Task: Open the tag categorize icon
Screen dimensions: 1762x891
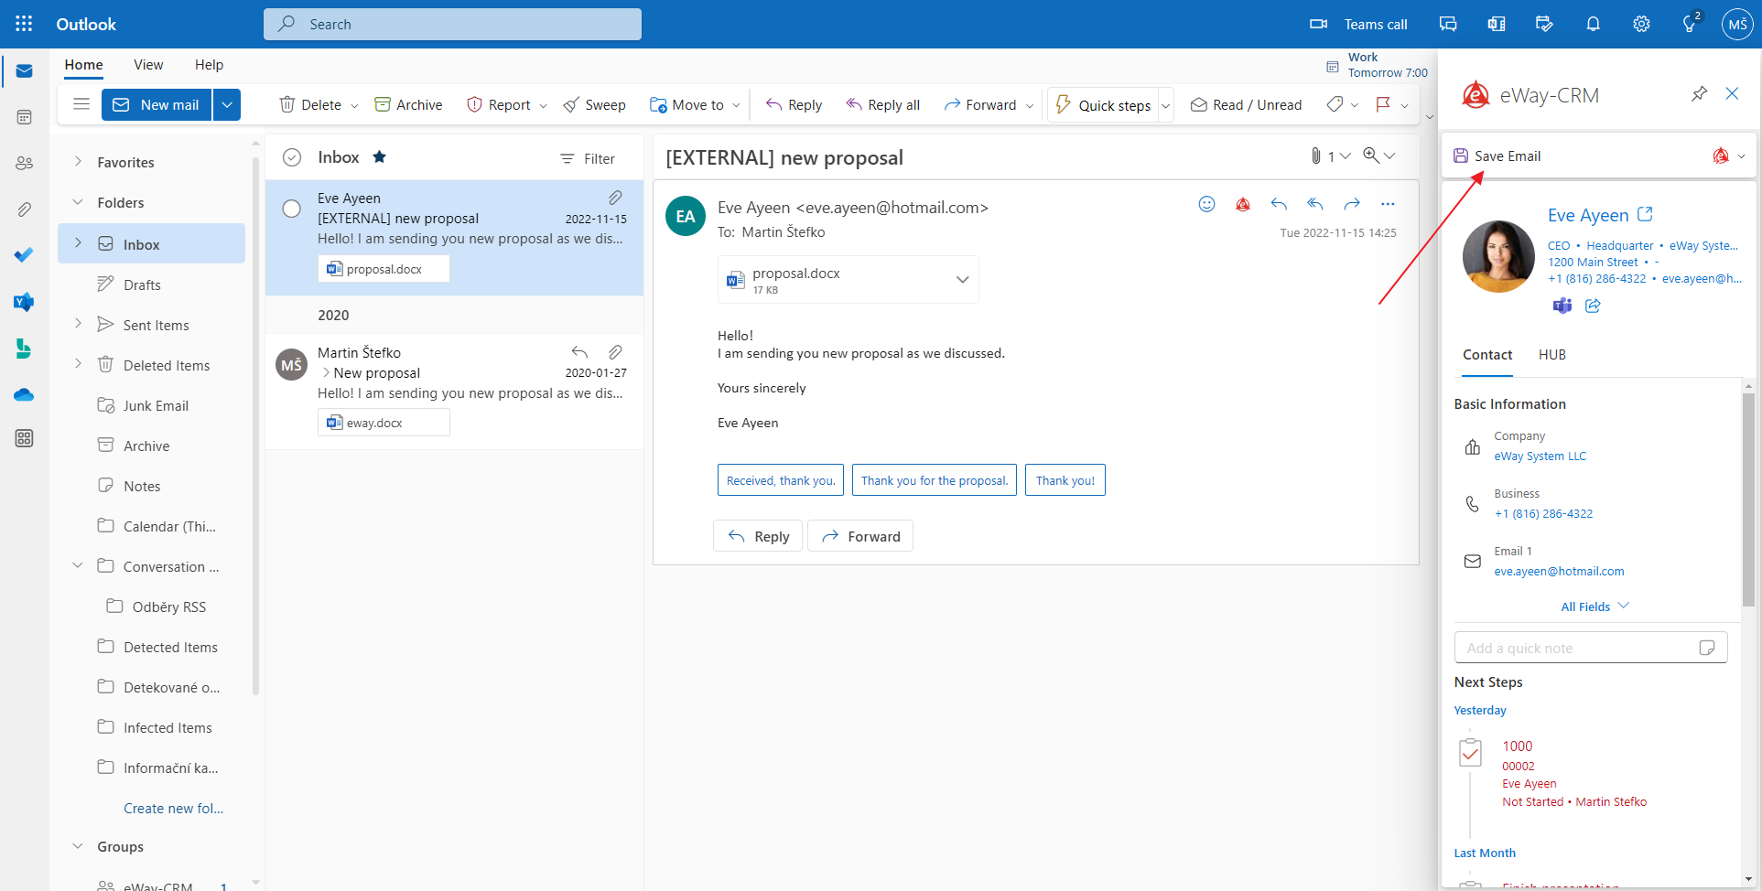Action: pos(1335,104)
